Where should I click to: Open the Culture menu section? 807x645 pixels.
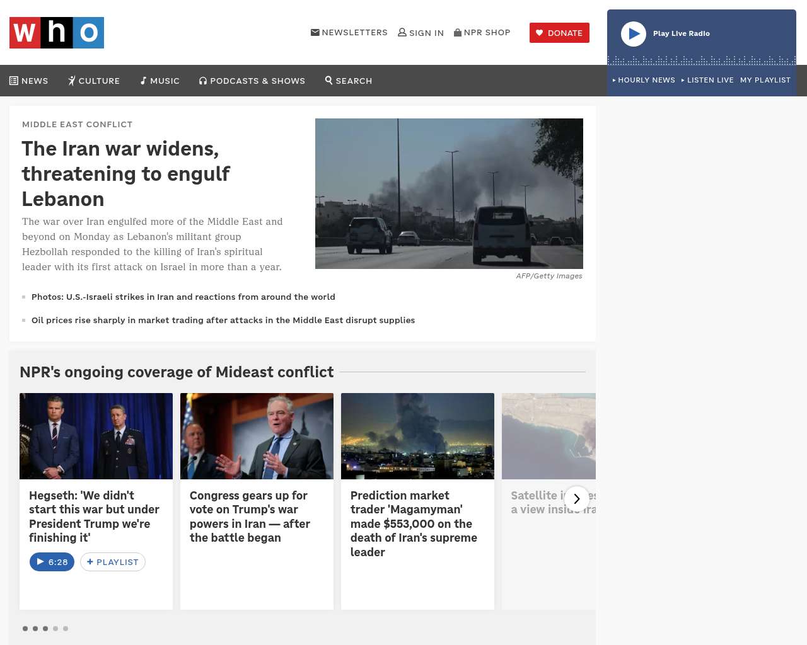94,81
